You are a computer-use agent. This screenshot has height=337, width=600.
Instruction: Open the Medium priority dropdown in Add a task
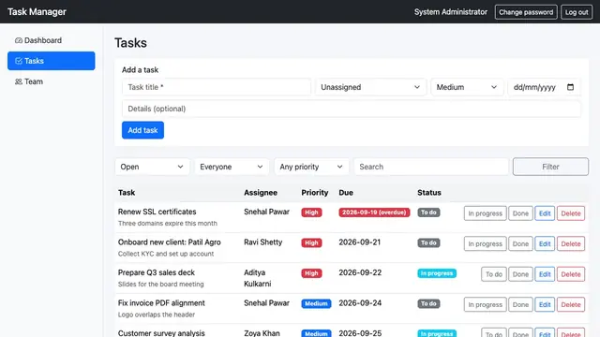point(467,87)
